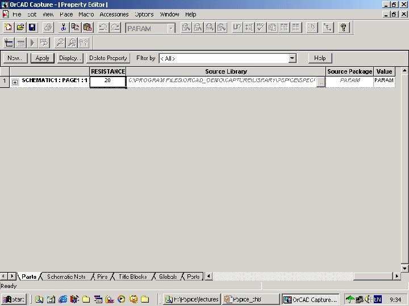Image resolution: width=409 pixels, height=306 pixels.
Task: Click the Print toolbar icon
Action: click(48, 27)
